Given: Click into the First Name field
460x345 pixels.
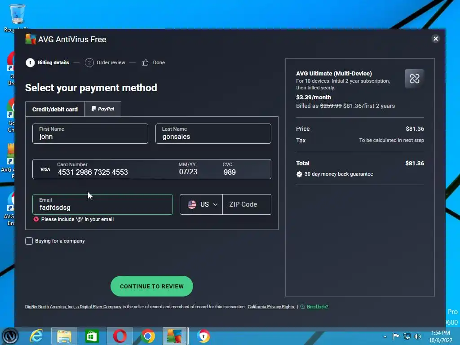Looking at the screenshot, I should [x=90, y=133].
